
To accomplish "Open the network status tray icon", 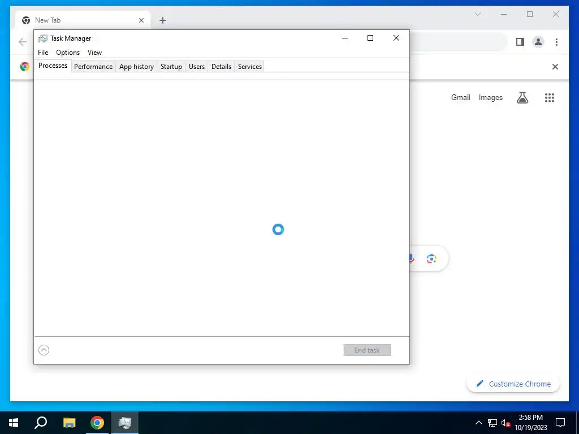I will click(x=492, y=423).
